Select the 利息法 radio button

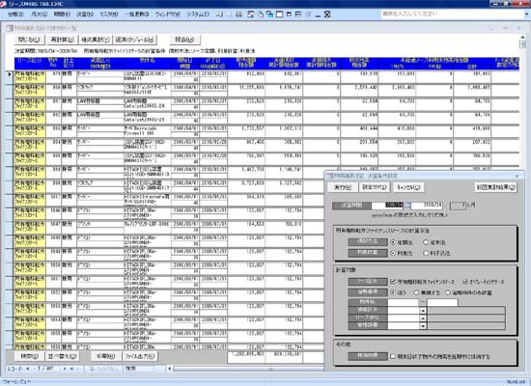pos(393,253)
